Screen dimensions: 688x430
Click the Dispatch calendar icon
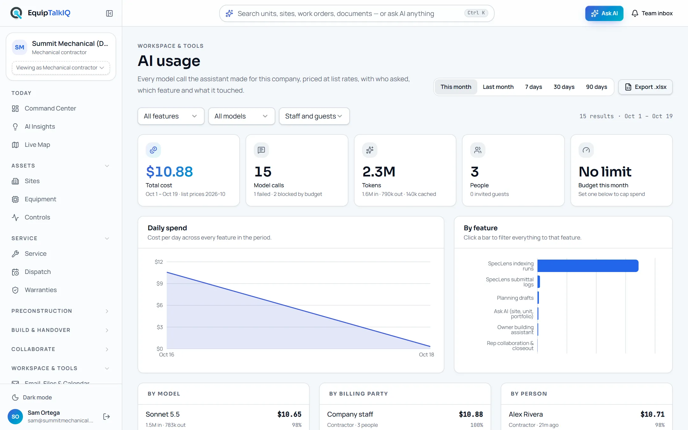(15, 272)
